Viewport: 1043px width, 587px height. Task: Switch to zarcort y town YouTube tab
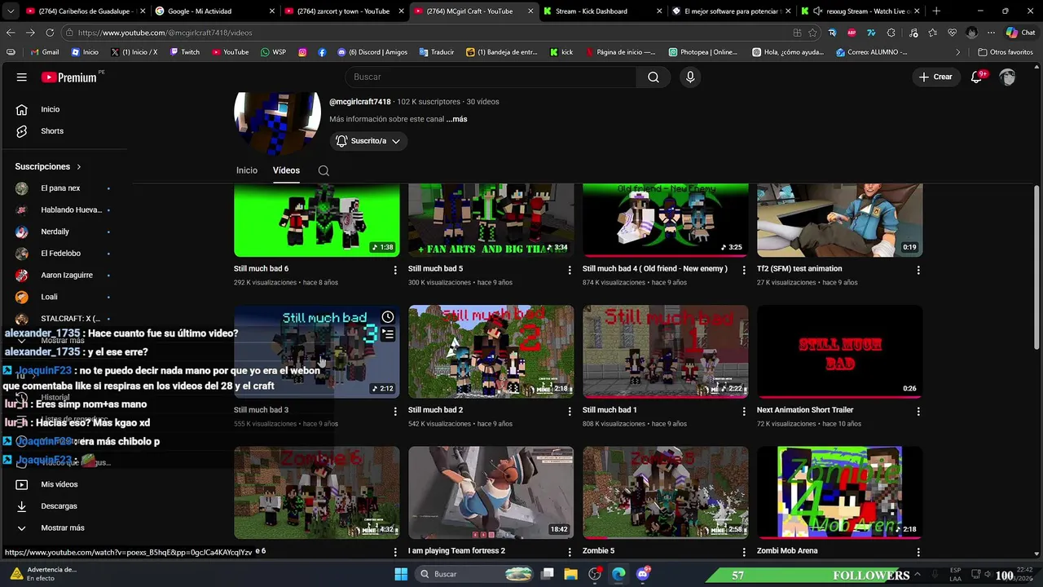pos(343,11)
